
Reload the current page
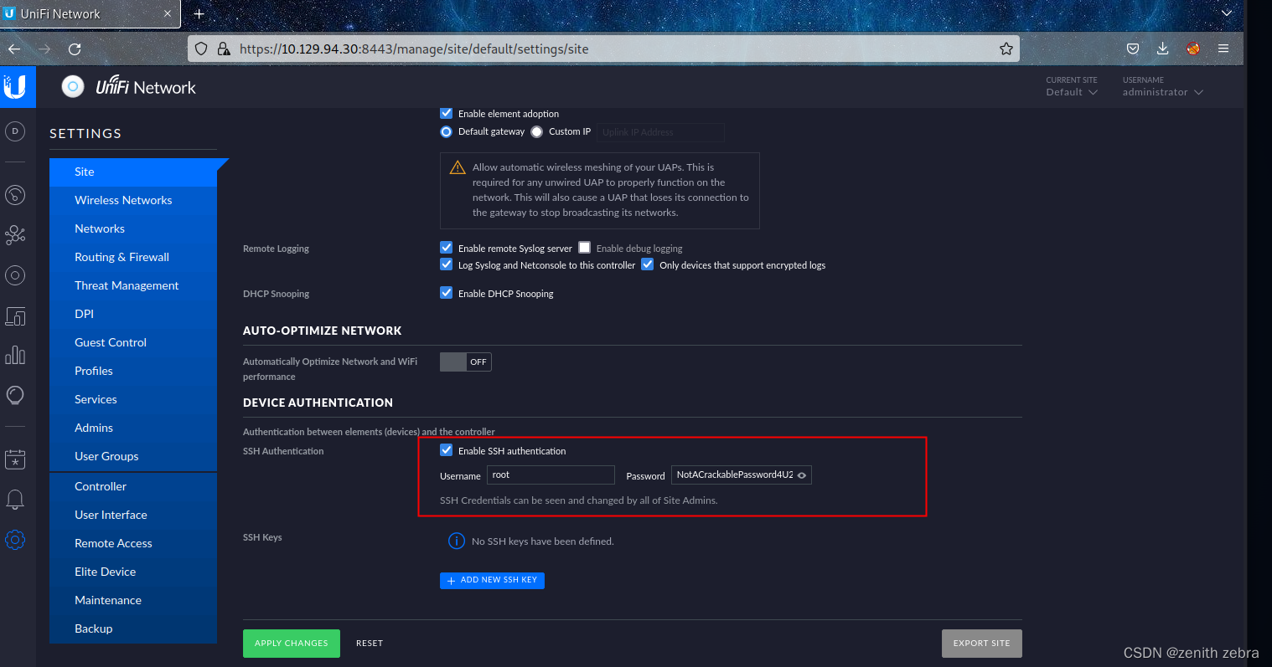tap(75, 49)
